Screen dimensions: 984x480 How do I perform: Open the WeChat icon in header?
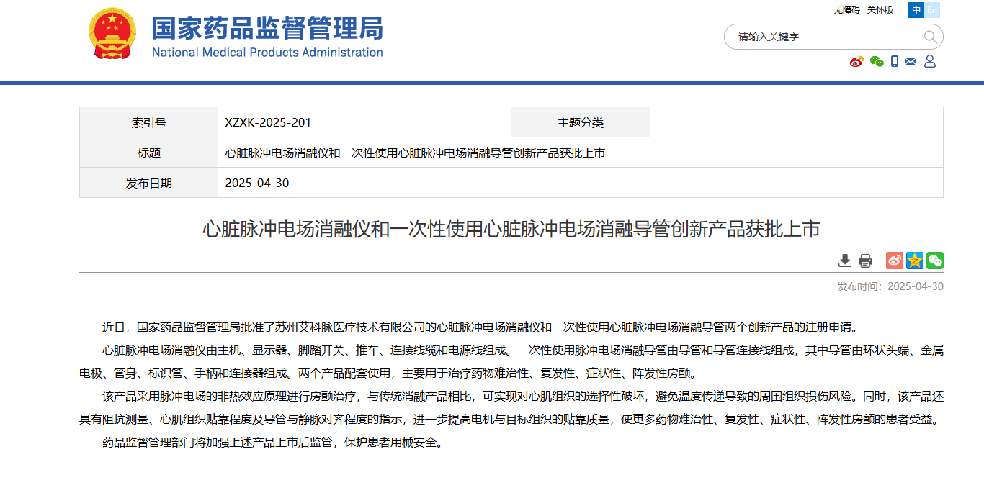coord(877,62)
